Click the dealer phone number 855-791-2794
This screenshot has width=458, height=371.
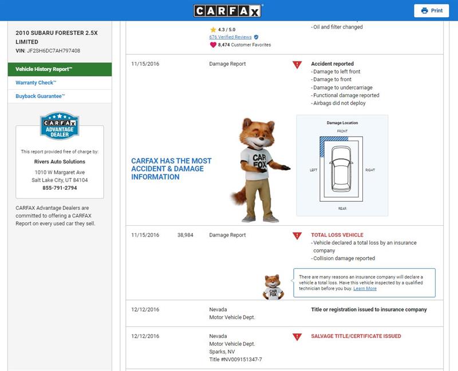[x=60, y=188]
